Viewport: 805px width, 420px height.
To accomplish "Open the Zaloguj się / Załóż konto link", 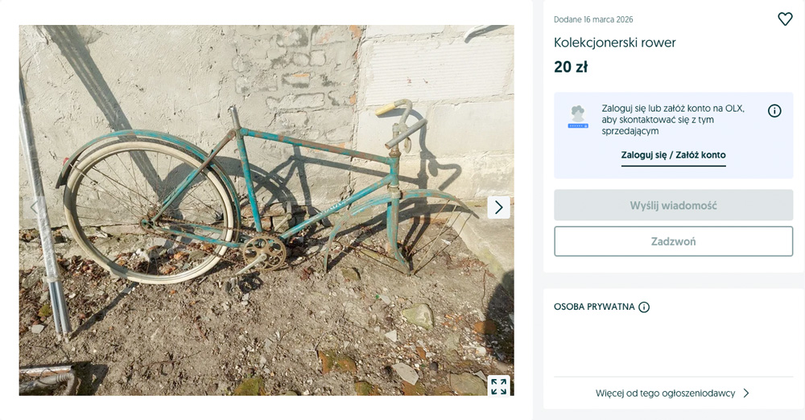I will click(x=673, y=155).
